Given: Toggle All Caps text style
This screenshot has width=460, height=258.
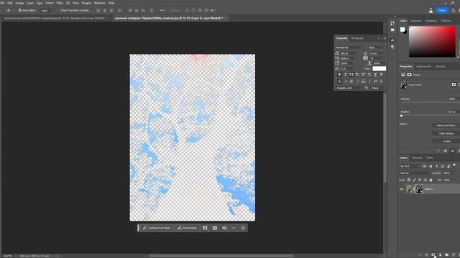Looking at the screenshot, I should [351, 75].
